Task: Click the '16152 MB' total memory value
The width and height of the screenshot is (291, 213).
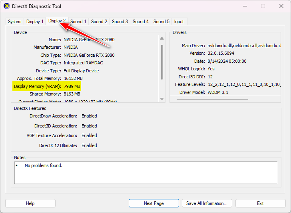Action: coord(73,78)
